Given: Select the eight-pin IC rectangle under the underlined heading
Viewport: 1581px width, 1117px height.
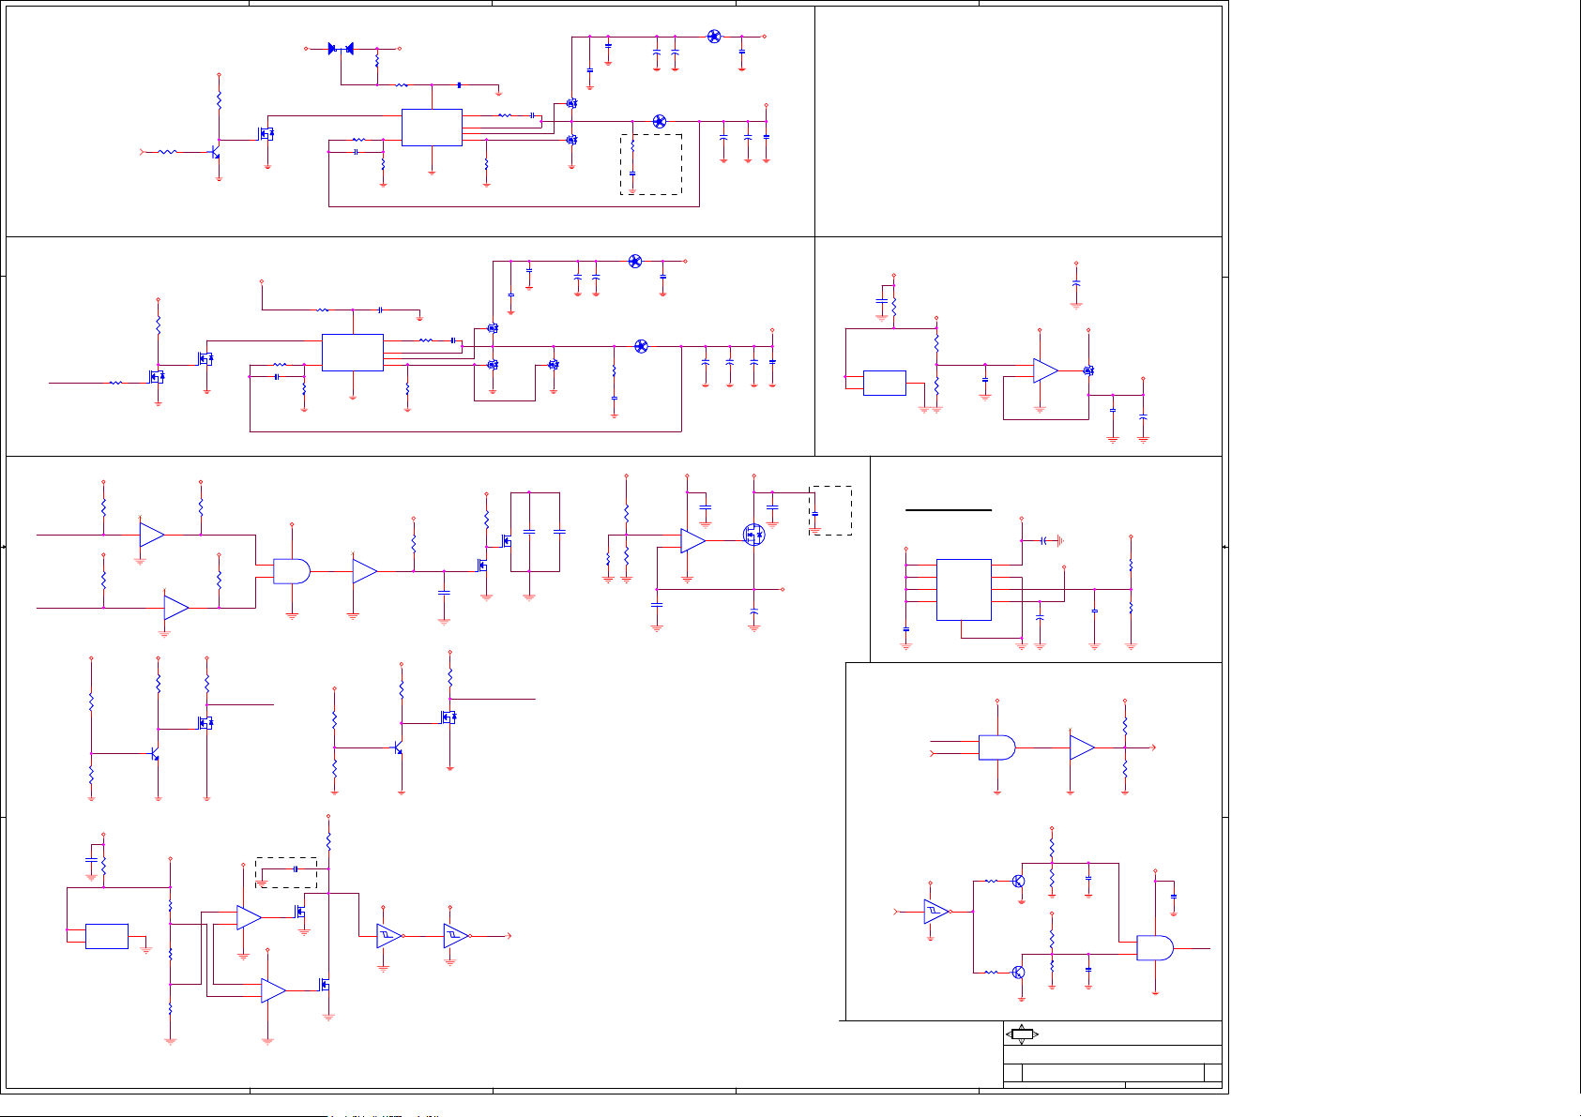Looking at the screenshot, I should pyautogui.click(x=964, y=590).
